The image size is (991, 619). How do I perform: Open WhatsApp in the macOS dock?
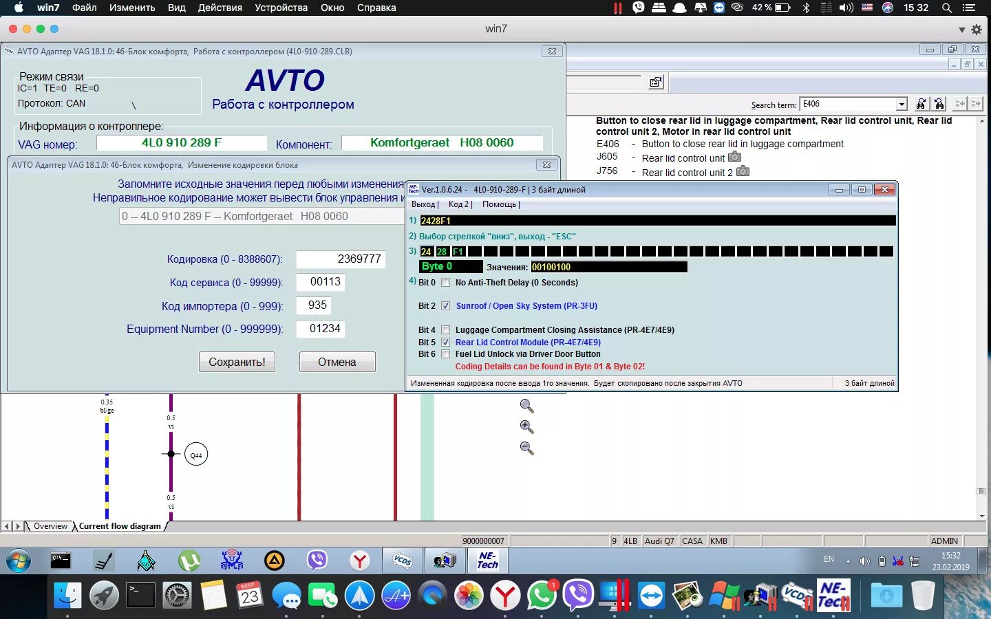(542, 596)
